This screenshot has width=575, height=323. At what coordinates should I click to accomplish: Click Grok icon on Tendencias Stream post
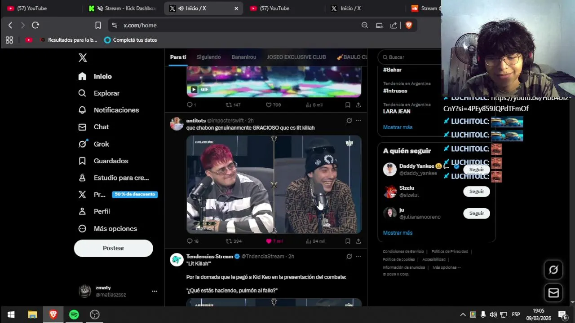click(349, 257)
